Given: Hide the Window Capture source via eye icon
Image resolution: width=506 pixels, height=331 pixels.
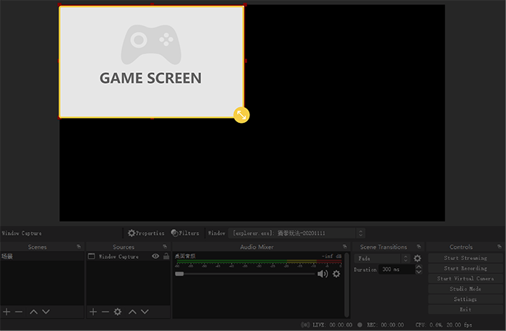Looking at the screenshot, I should click(155, 257).
